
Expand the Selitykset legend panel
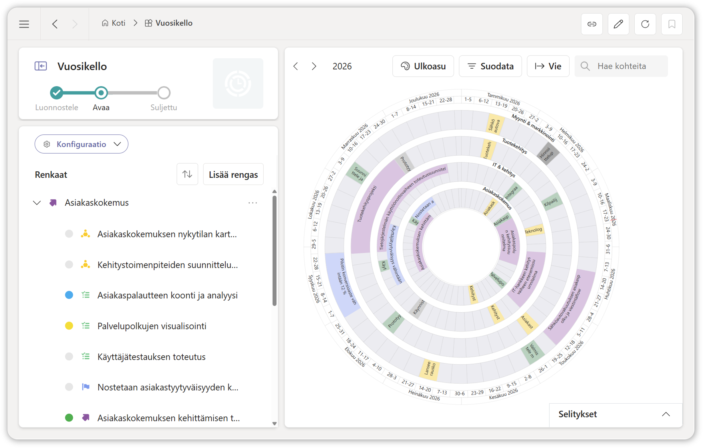666,414
